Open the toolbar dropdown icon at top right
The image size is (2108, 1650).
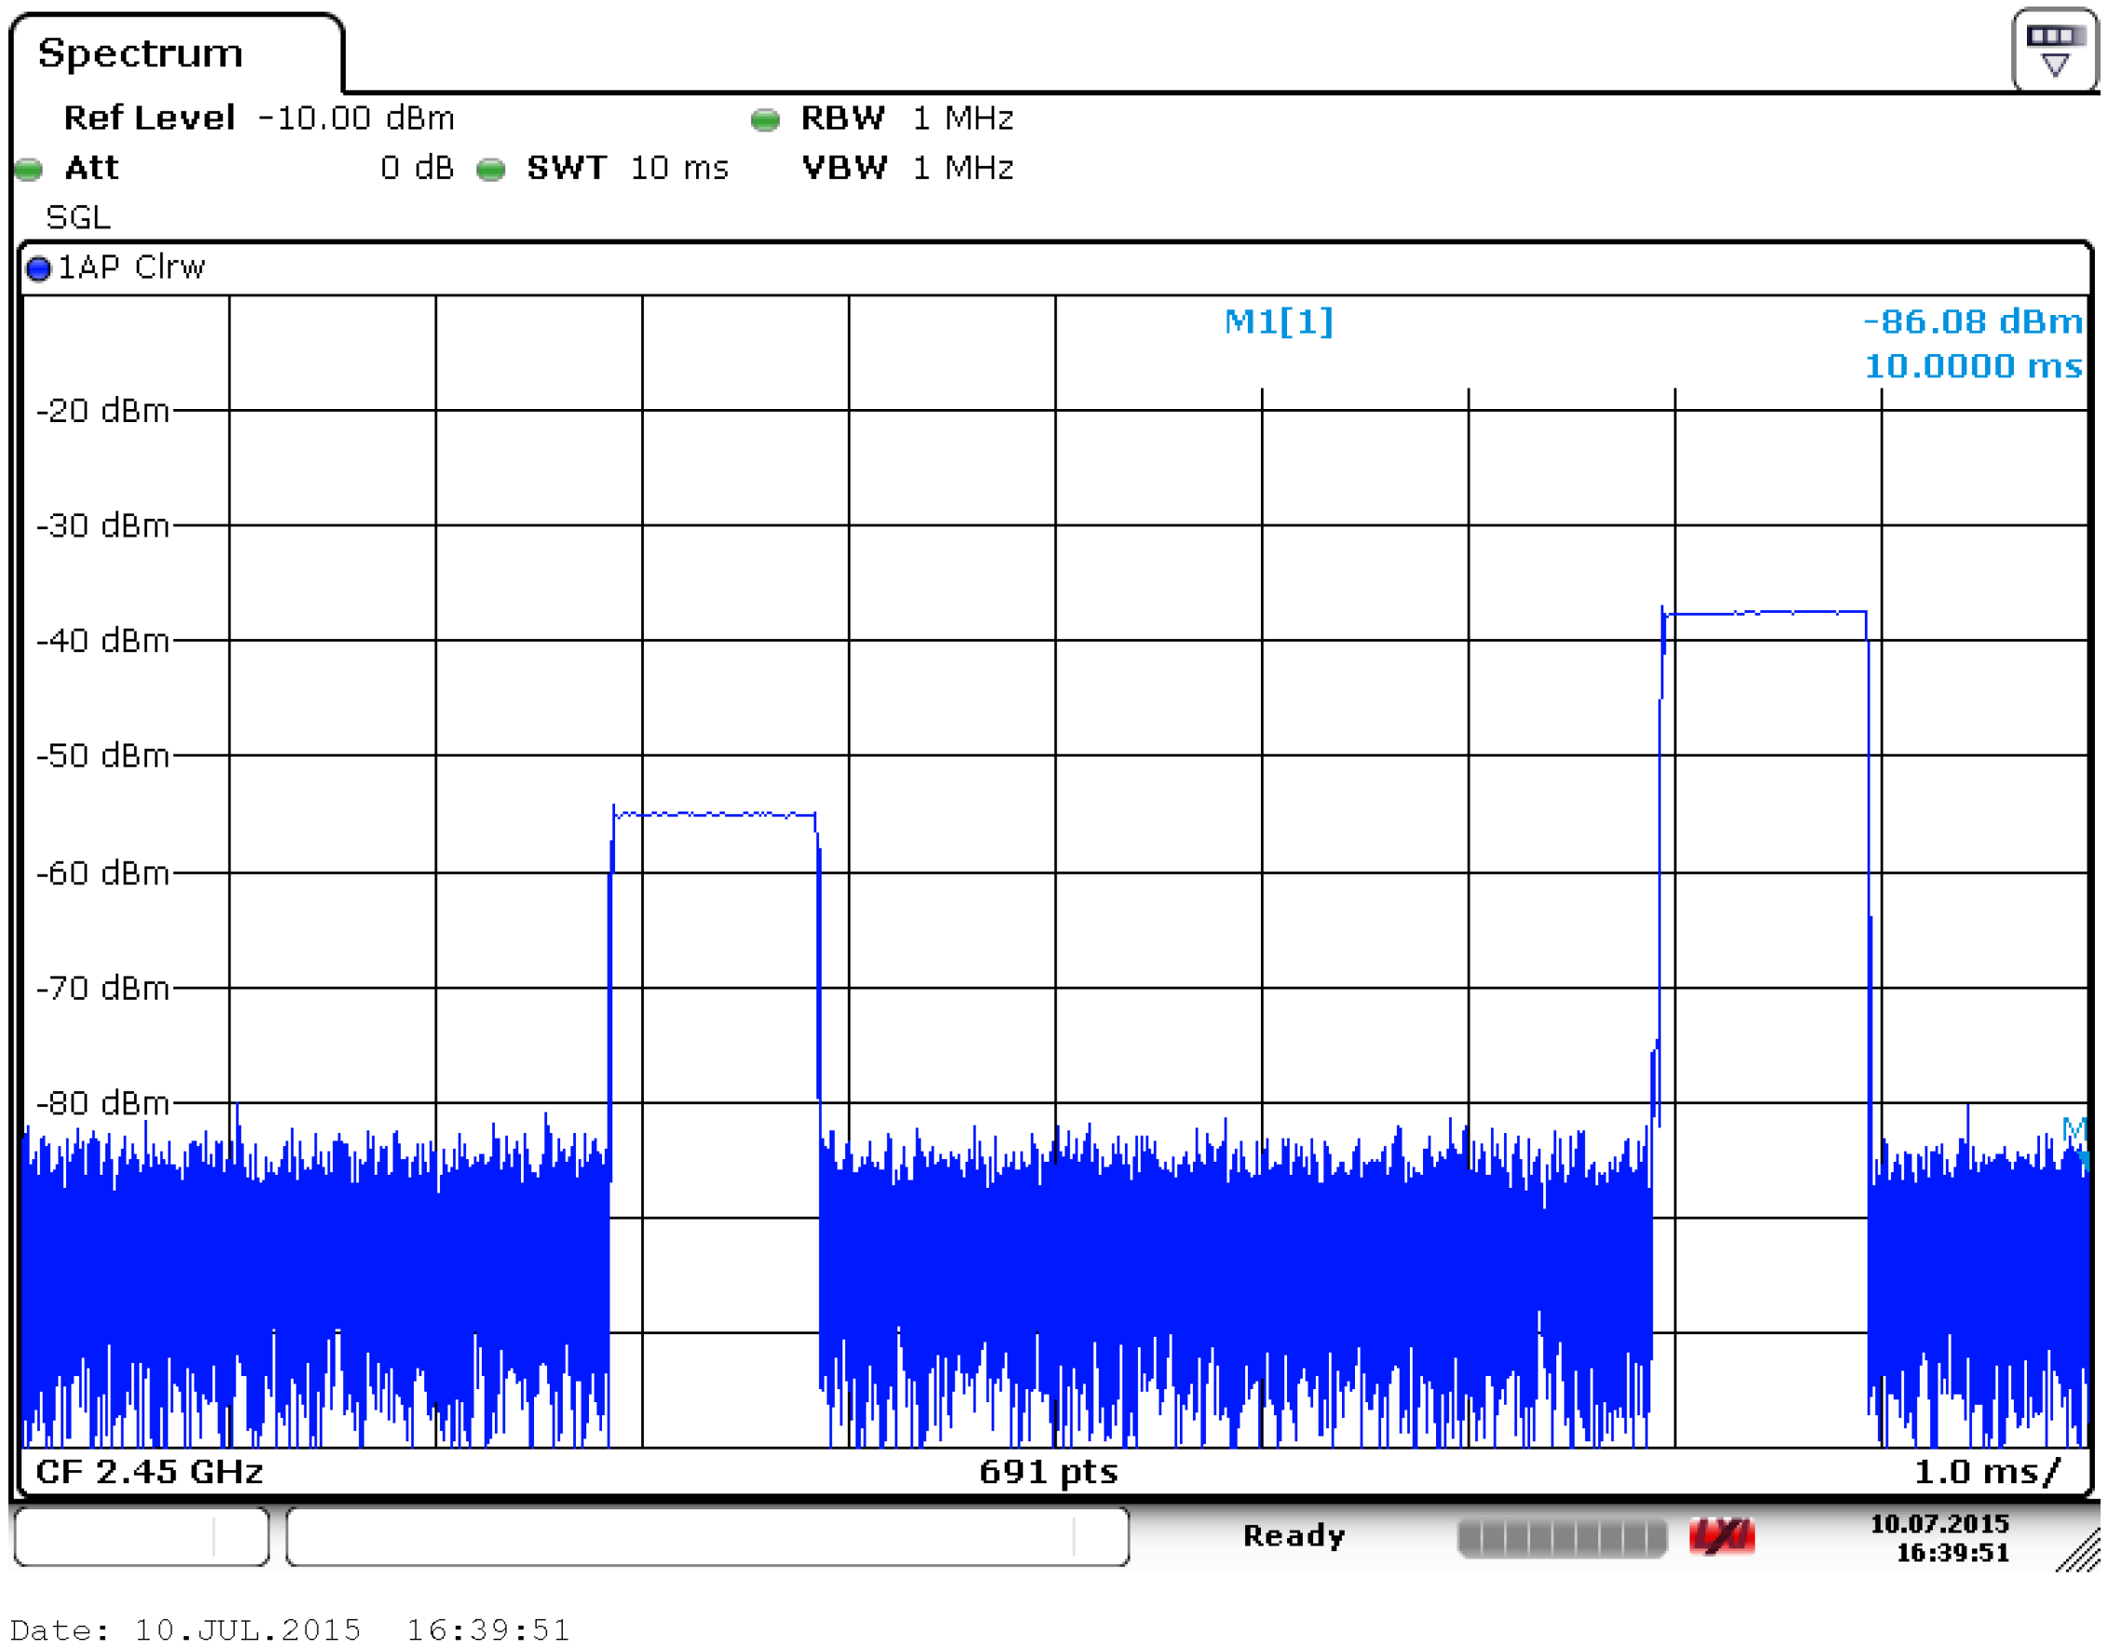(2054, 49)
